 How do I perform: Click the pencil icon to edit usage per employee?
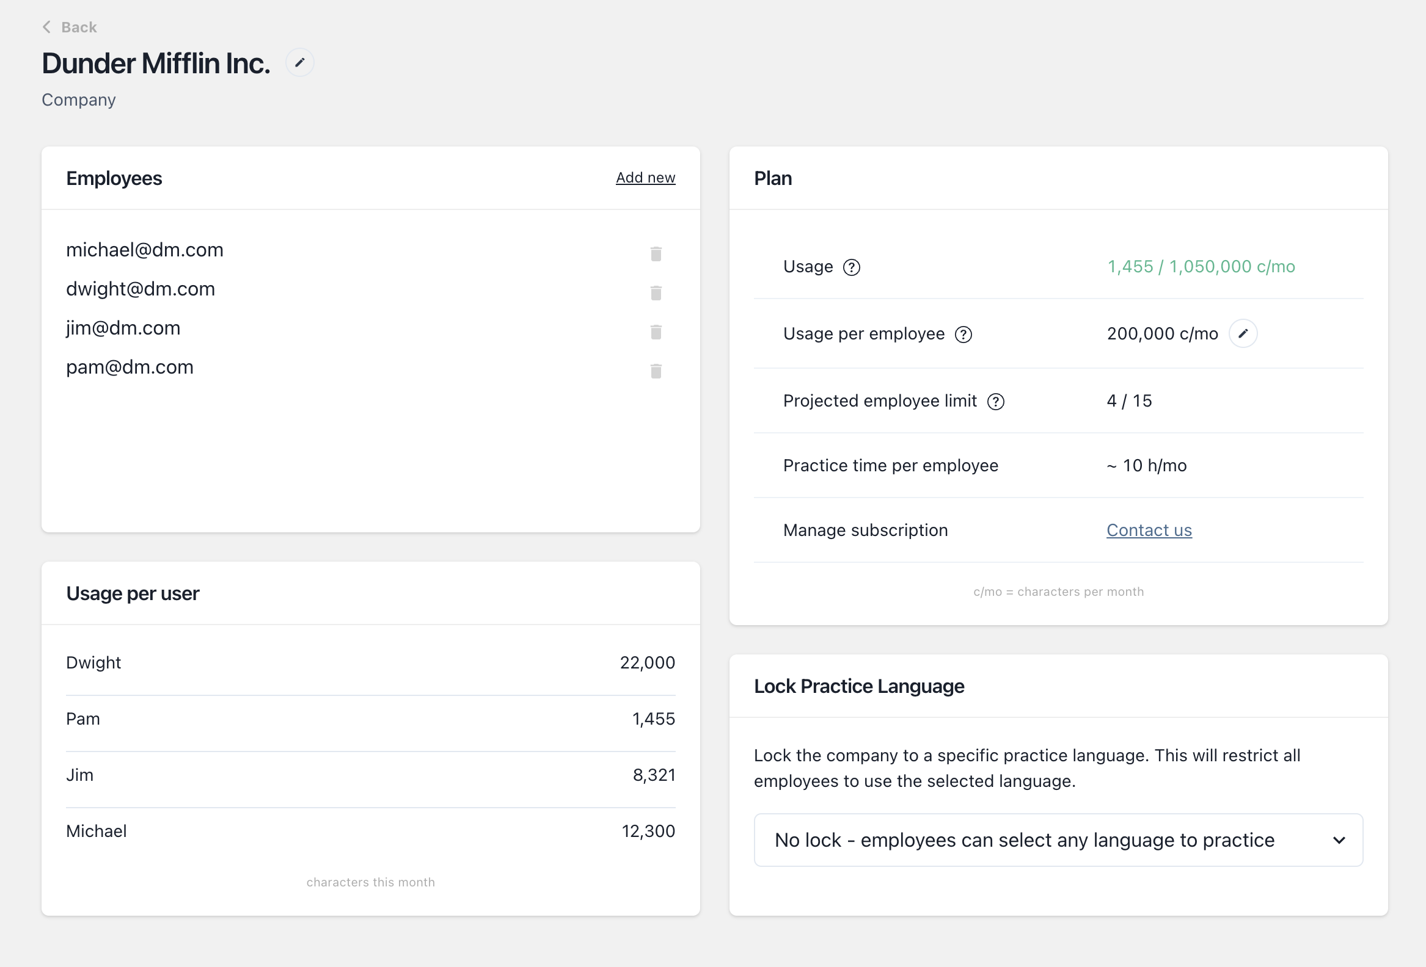tap(1243, 333)
